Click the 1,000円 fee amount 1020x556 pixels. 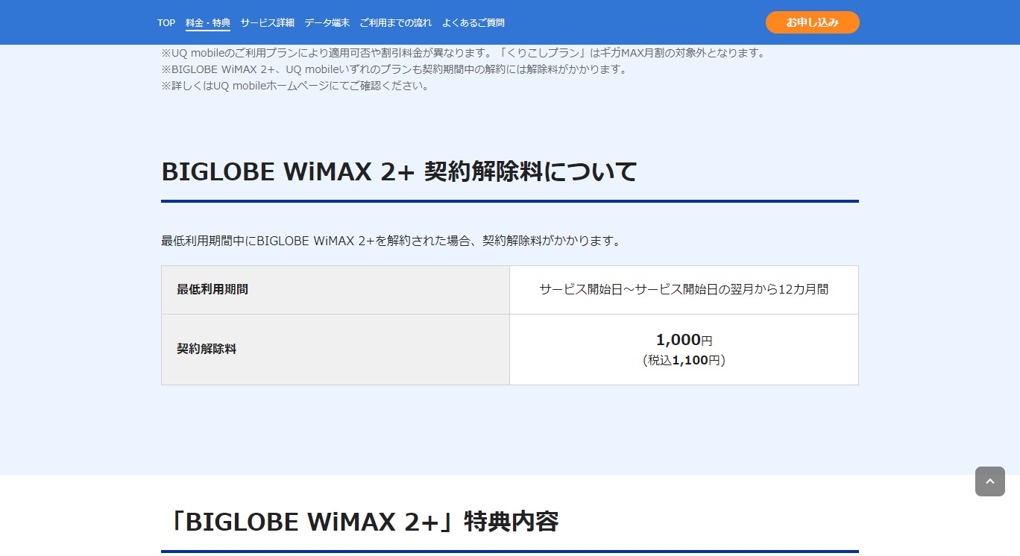click(x=683, y=340)
